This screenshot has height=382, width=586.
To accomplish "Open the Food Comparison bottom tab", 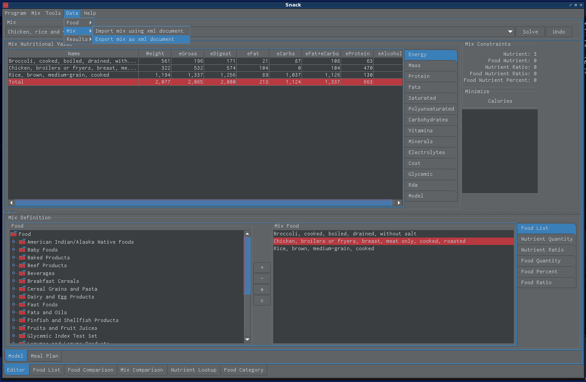I will [90, 370].
